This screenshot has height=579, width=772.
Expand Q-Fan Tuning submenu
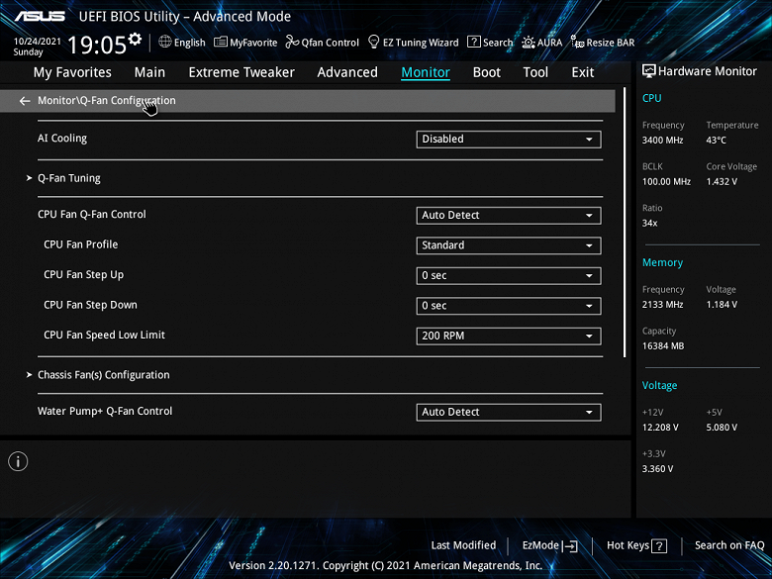(x=69, y=178)
